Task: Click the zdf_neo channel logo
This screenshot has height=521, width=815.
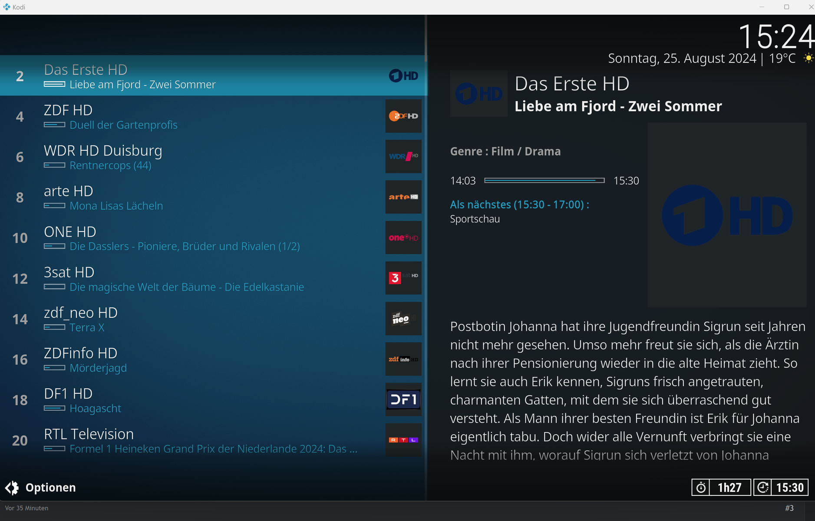Action: 403,318
